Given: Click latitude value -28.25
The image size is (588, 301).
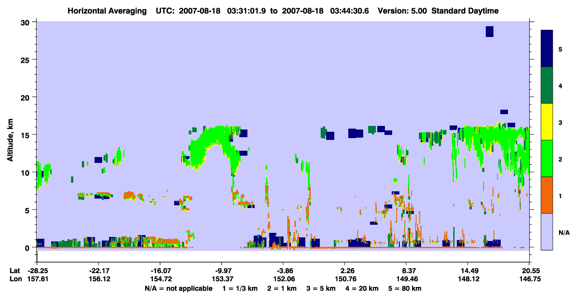Looking at the screenshot, I should click(x=37, y=271).
